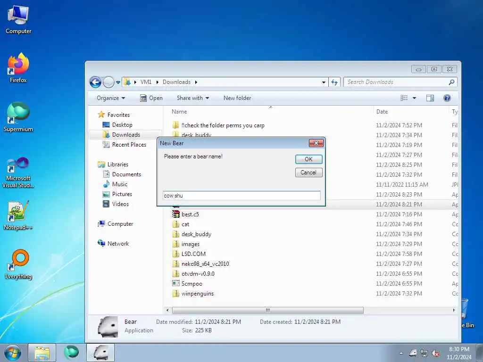This screenshot has width=483, height=362.
Task: Click Open in the Explorer toolbar
Action: [151, 98]
